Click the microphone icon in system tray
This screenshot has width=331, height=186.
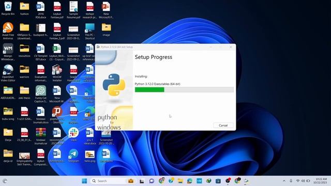(x=291, y=181)
